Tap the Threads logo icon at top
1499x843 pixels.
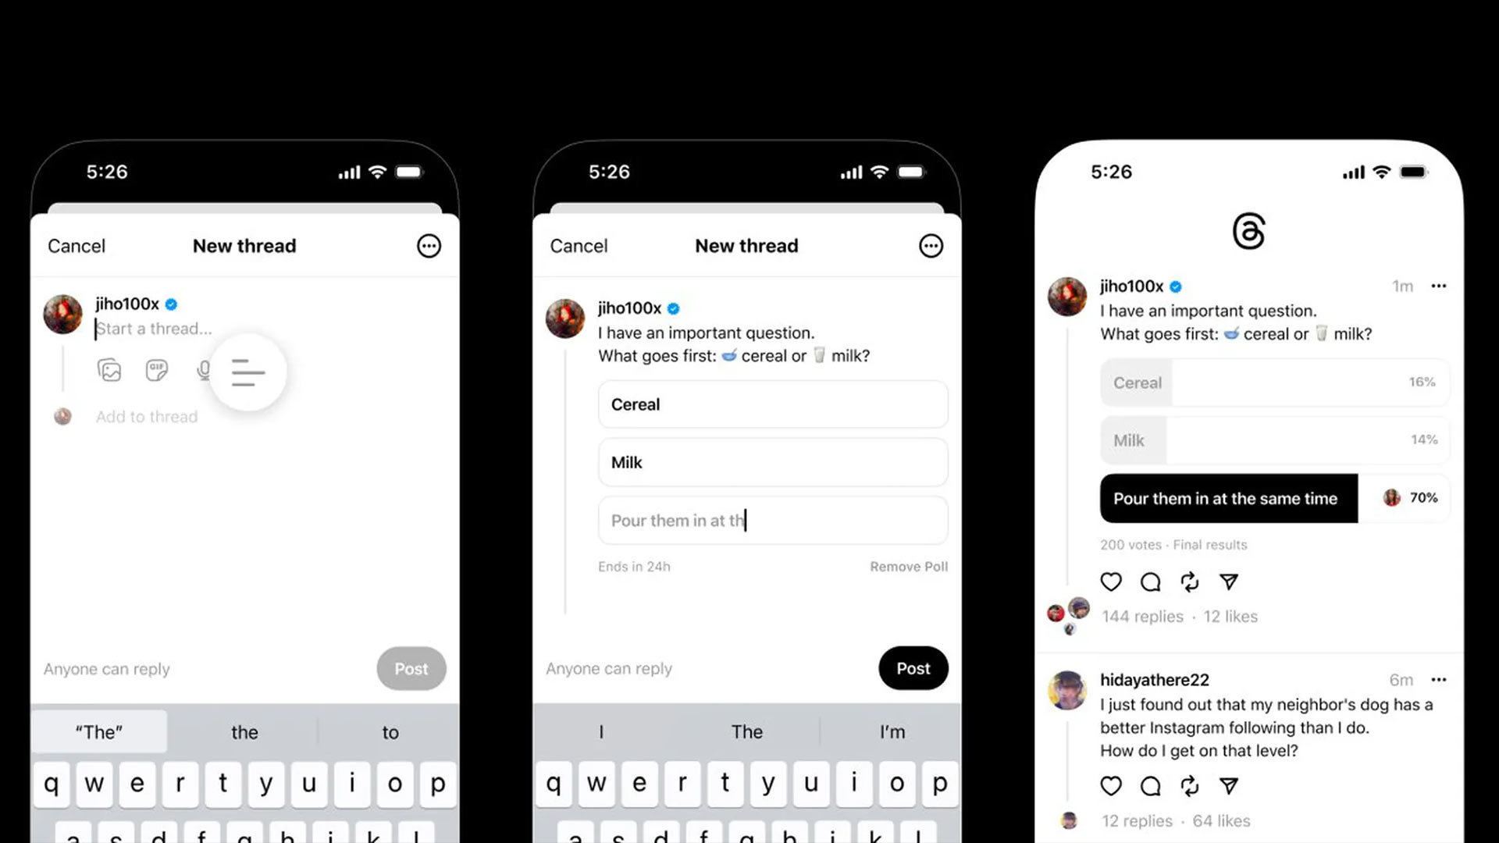[1249, 230]
